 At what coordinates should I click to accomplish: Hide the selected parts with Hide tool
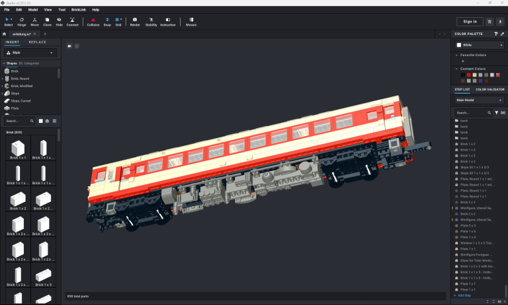[59, 22]
